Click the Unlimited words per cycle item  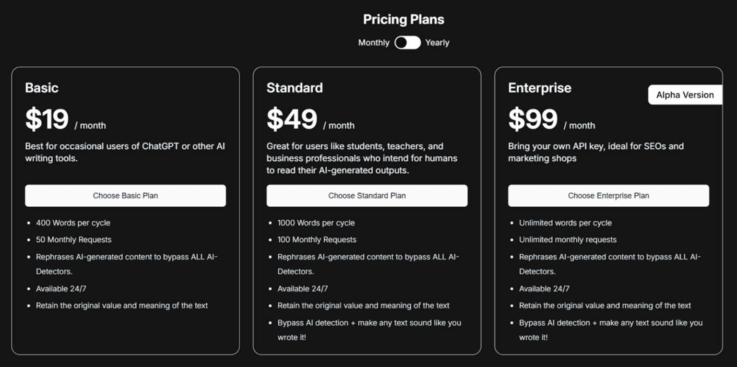565,223
